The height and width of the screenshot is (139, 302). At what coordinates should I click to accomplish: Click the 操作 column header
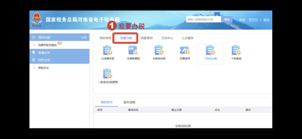[x=248, y=110]
